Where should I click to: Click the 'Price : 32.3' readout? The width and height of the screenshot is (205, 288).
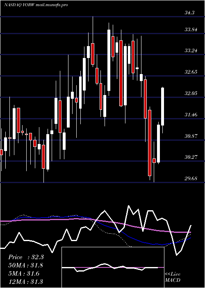pyautogui.click(x=26, y=257)
